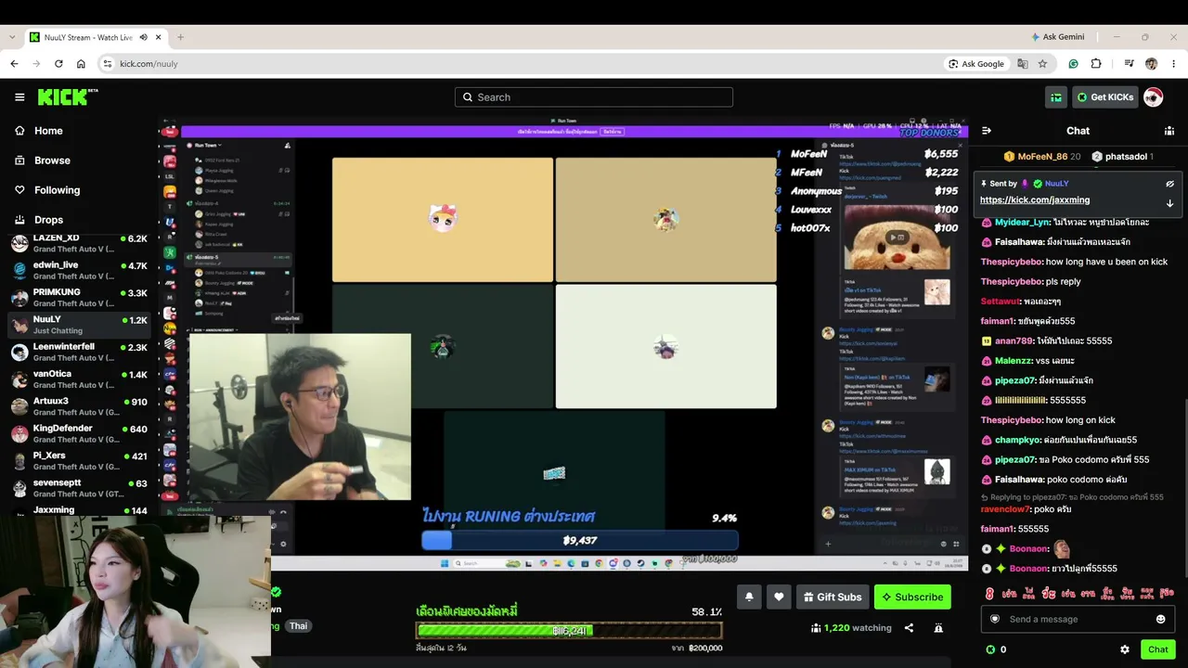Report the stream using siren icon
Image resolution: width=1188 pixels, height=668 pixels.
[x=938, y=628]
